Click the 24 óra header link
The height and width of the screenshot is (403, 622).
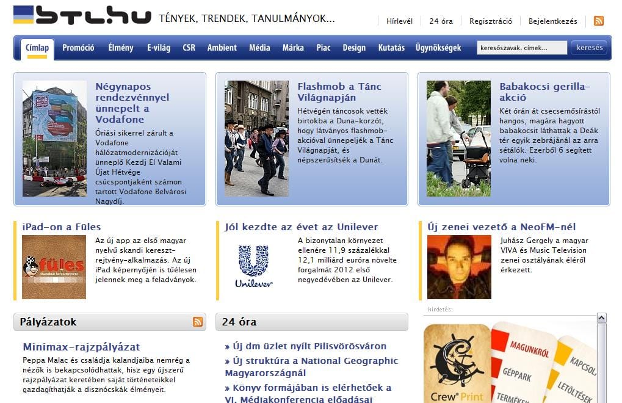tap(441, 21)
